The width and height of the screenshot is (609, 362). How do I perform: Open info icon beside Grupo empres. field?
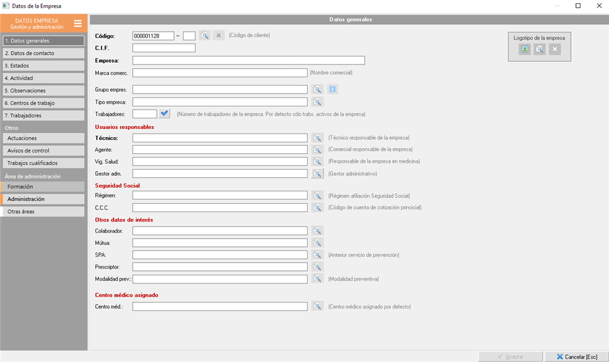pos(332,89)
